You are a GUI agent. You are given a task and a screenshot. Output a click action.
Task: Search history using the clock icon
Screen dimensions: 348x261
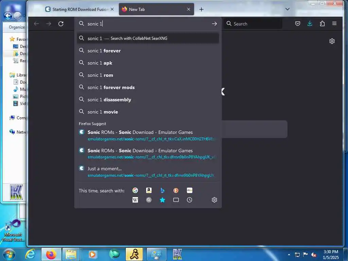(190, 200)
